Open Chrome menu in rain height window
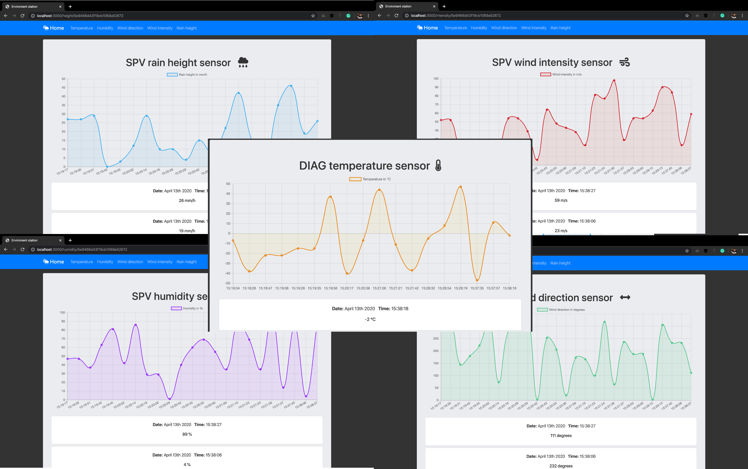748x469 pixels. tap(369, 16)
